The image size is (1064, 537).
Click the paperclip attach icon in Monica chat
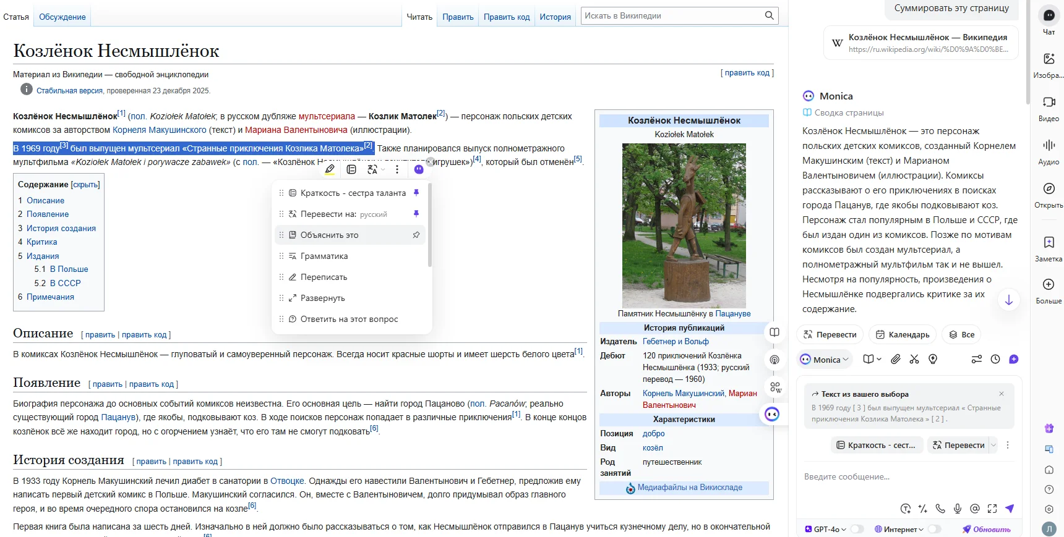(896, 359)
